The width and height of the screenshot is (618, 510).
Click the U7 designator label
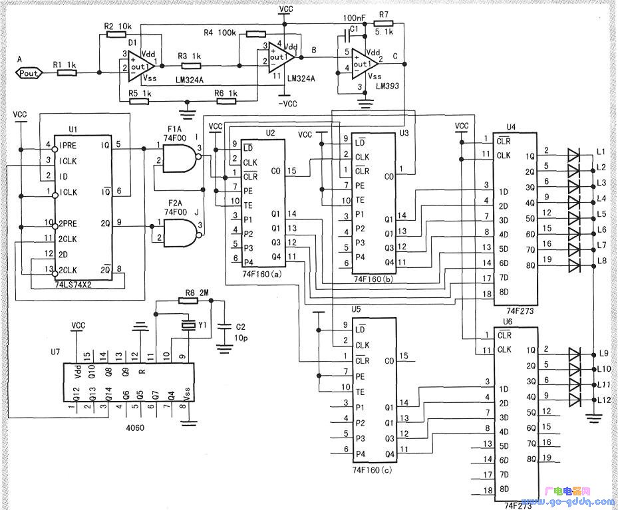(55, 351)
